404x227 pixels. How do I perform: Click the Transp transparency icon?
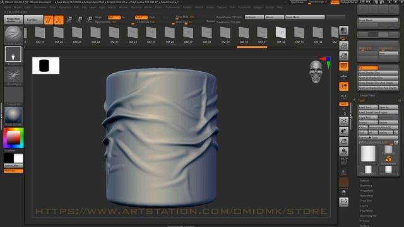click(x=343, y=172)
